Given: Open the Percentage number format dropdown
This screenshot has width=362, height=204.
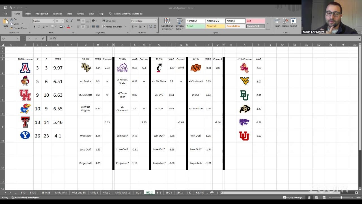Looking at the screenshot, I should click(155, 21).
